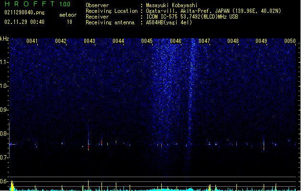Click the meteor label

(x=68, y=15)
